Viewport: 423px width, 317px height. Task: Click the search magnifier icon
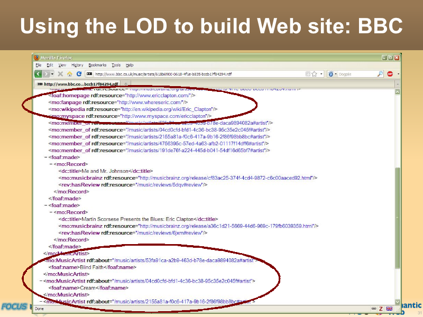(380, 74)
